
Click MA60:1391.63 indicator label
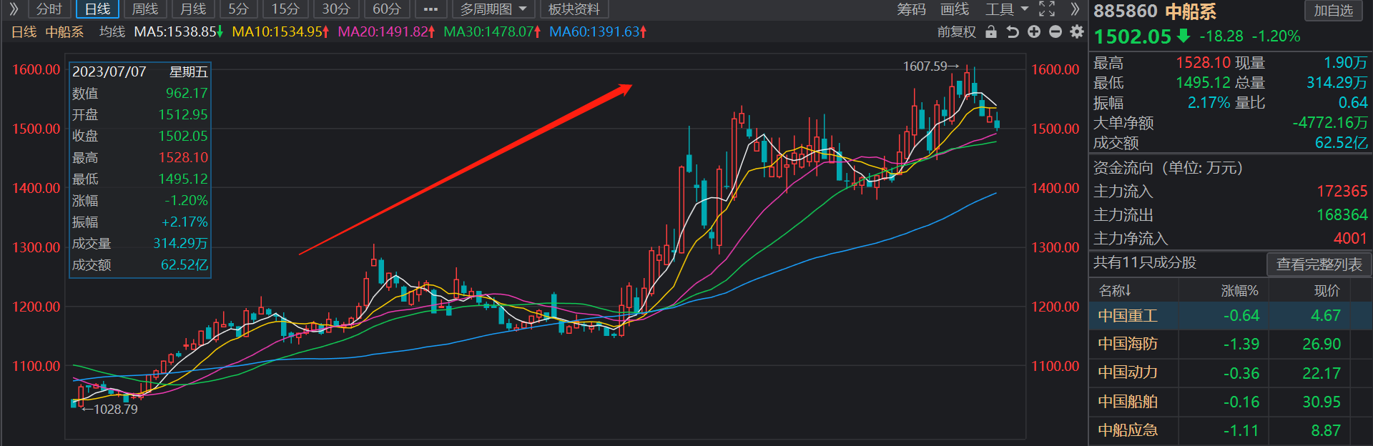(598, 32)
